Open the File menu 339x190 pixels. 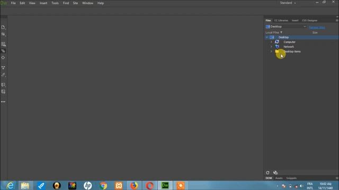coord(13,3)
